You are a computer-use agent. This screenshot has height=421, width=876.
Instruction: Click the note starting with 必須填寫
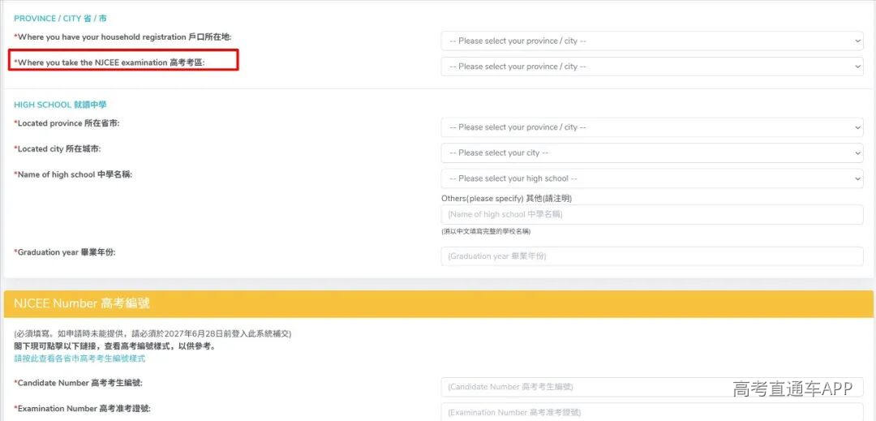click(152, 334)
